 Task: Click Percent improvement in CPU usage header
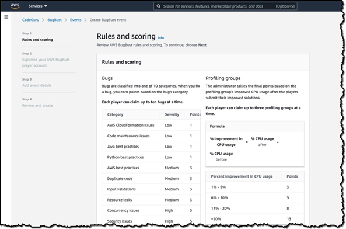(x=242, y=176)
